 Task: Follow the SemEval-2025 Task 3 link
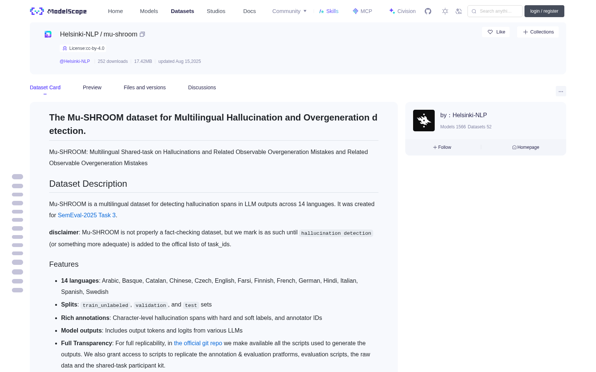87,215
